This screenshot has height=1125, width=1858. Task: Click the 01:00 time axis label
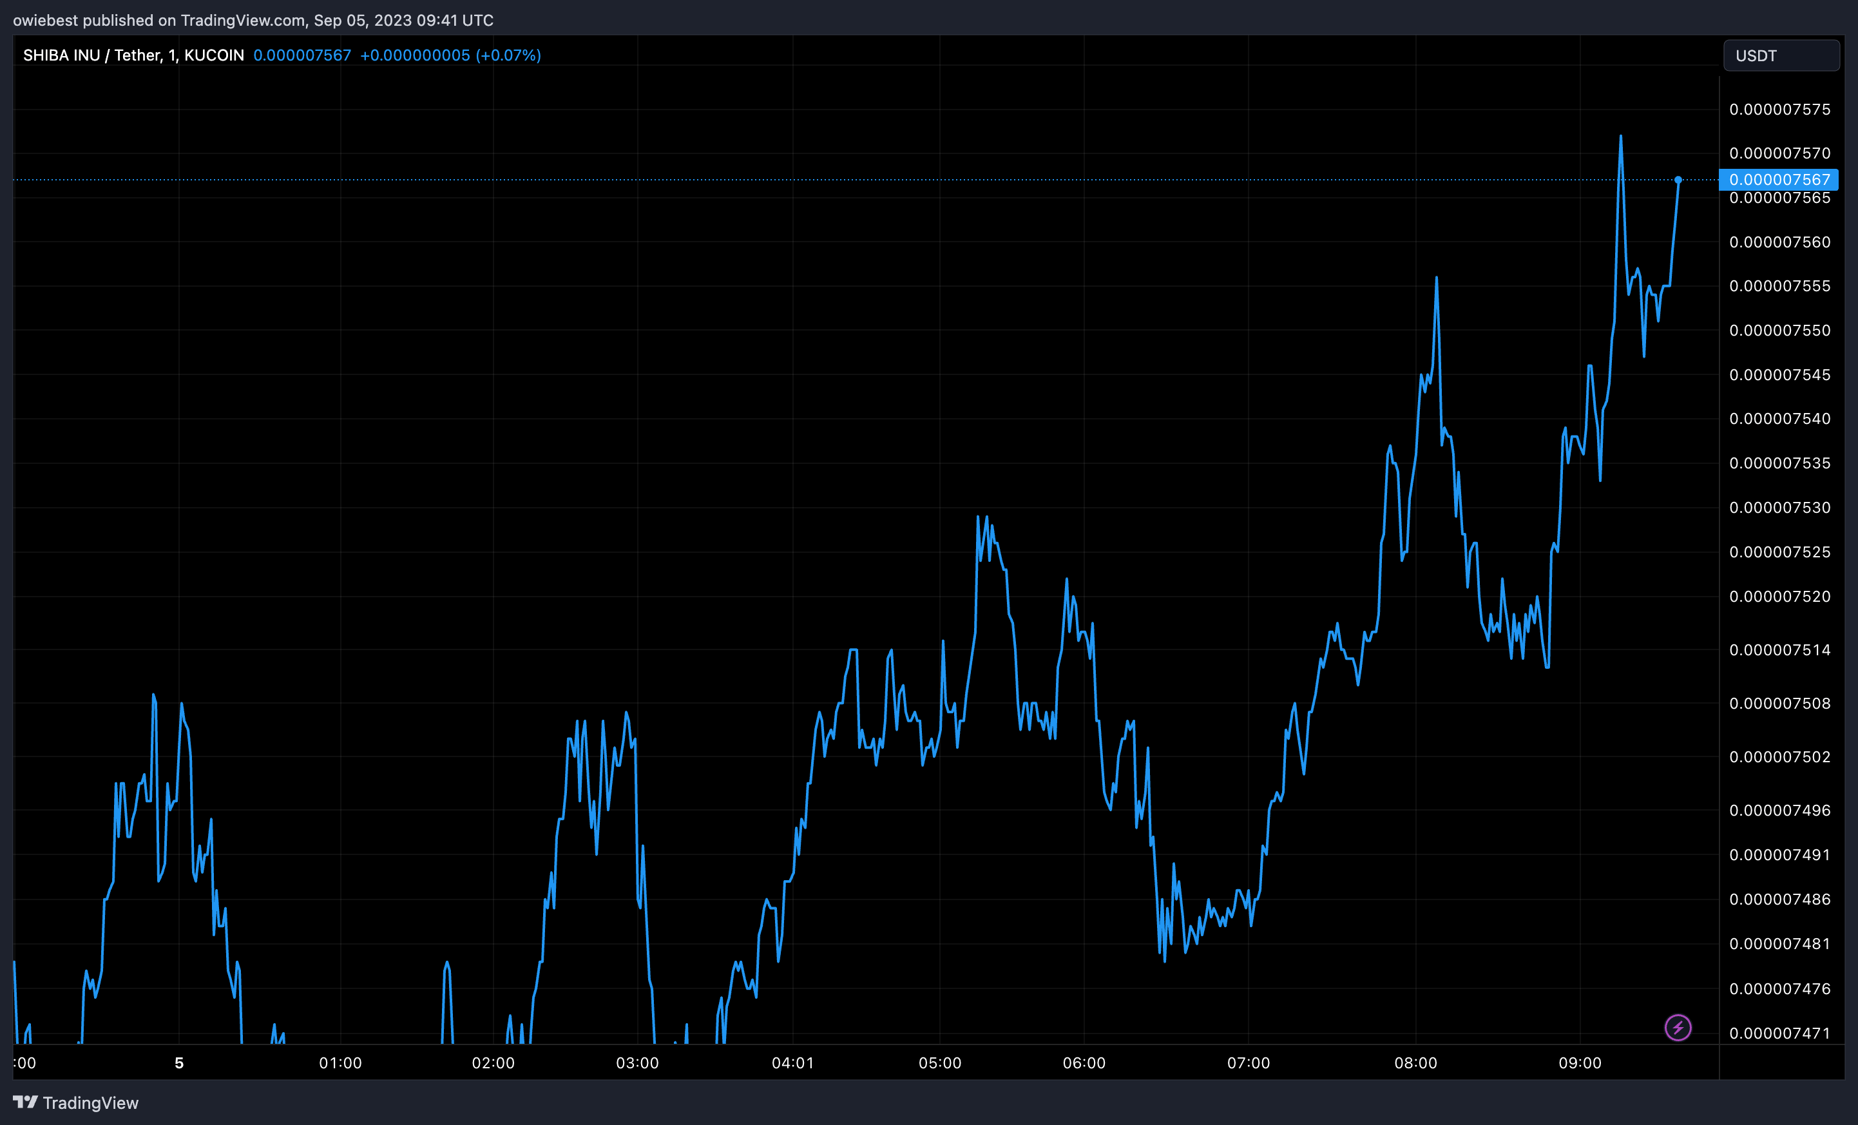click(x=340, y=1063)
